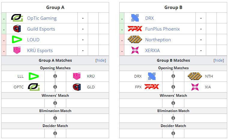
Task: Click the OpTic Gaming logo in standings
Action: pos(17,18)
